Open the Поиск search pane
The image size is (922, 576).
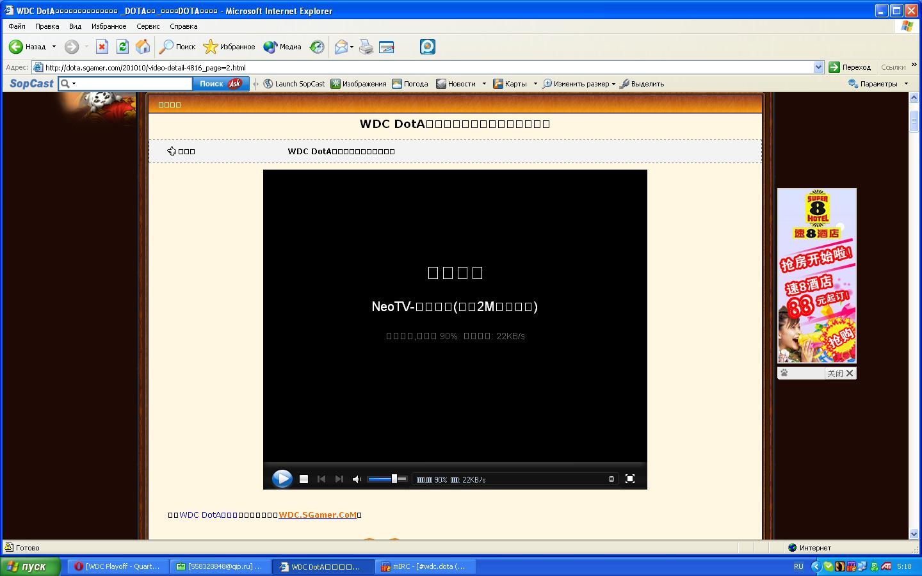click(177, 47)
